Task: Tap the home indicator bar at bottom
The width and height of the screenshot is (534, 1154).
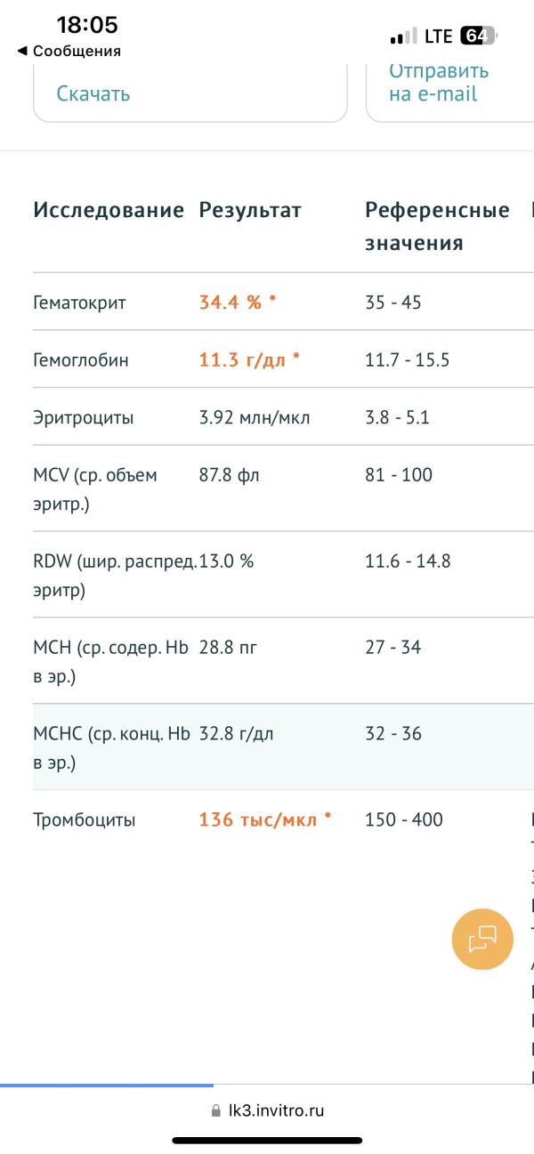Action: coord(267,1140)
